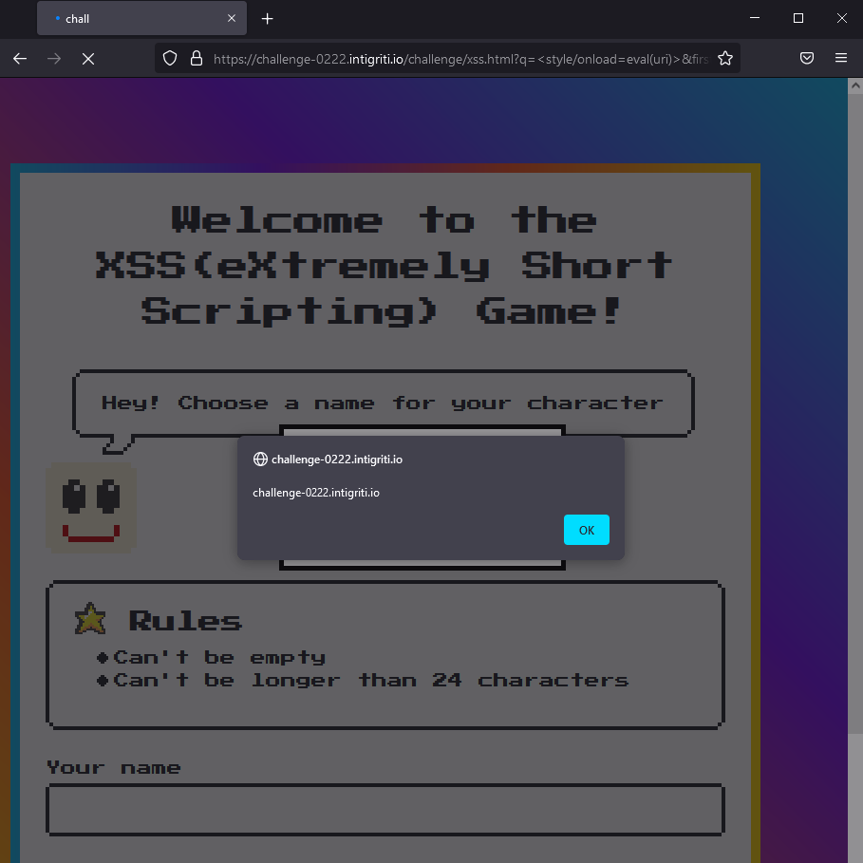Click the grayed-out forward arrow

54,58
